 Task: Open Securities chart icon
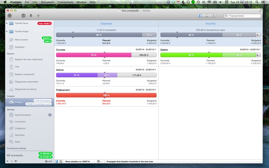11,135
